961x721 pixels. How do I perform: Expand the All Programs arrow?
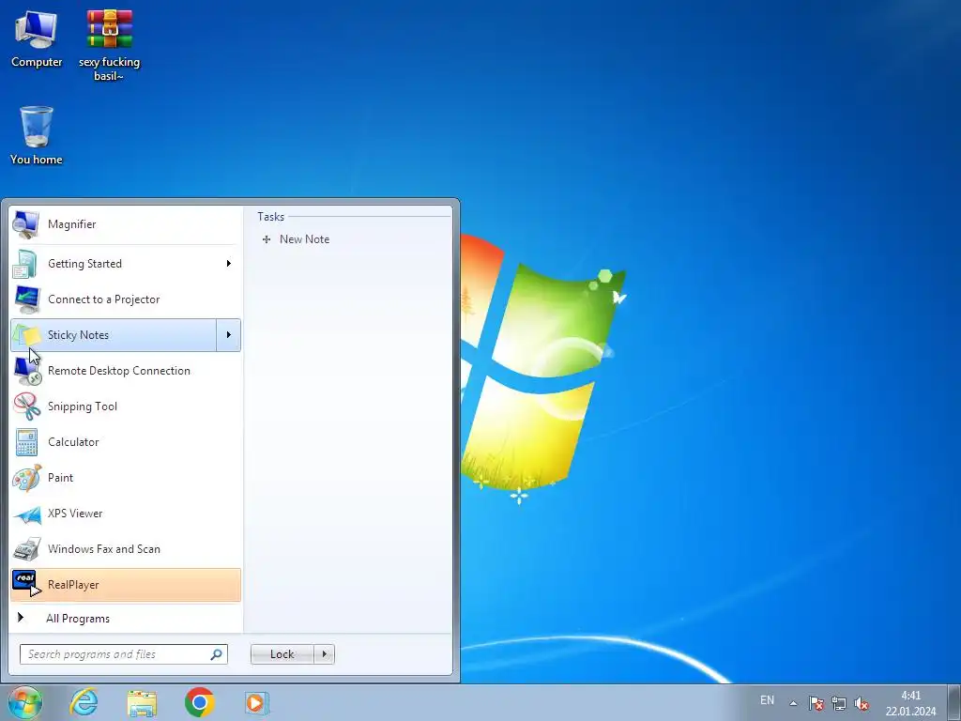pos(21,618)
